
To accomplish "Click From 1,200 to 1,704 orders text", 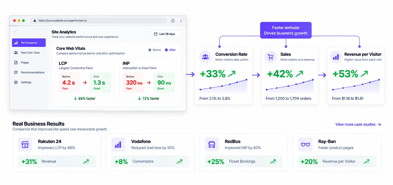I will click(x=288, y=98).
